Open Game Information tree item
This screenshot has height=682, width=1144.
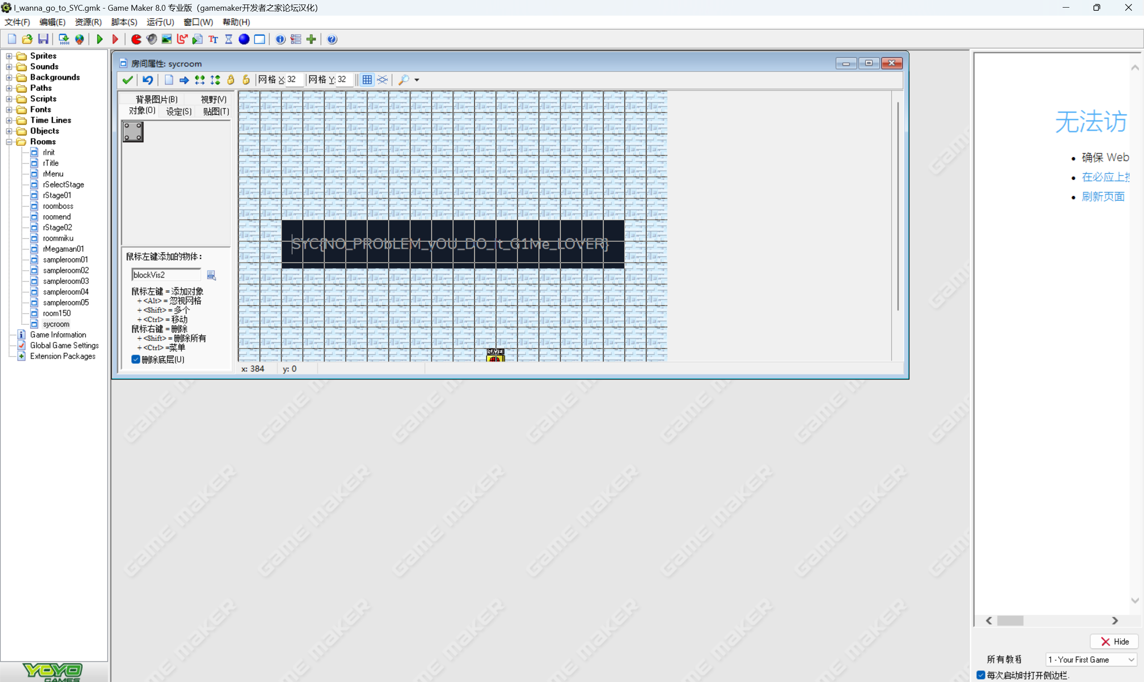coord(58,335)
